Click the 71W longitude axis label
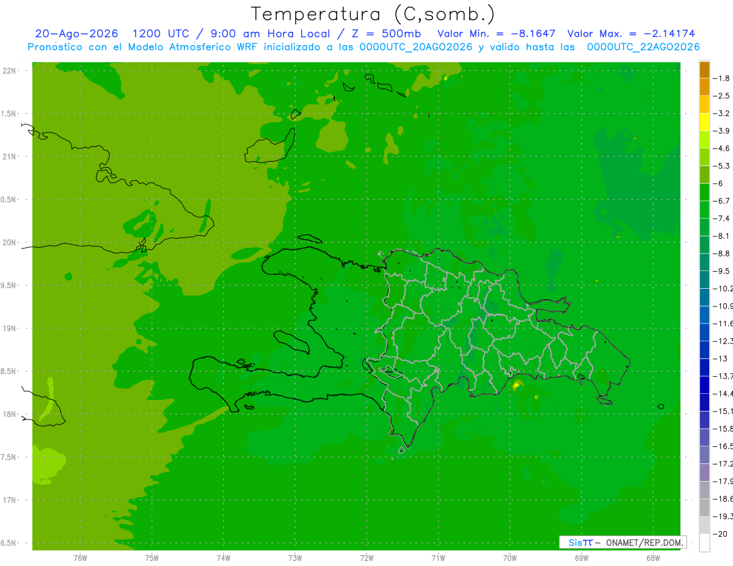Screen dimensions: 733x566 point(438,558)
